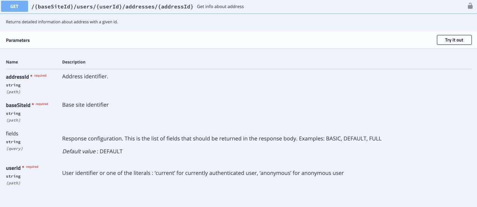Click the addressId parameter name

point(18,77)
